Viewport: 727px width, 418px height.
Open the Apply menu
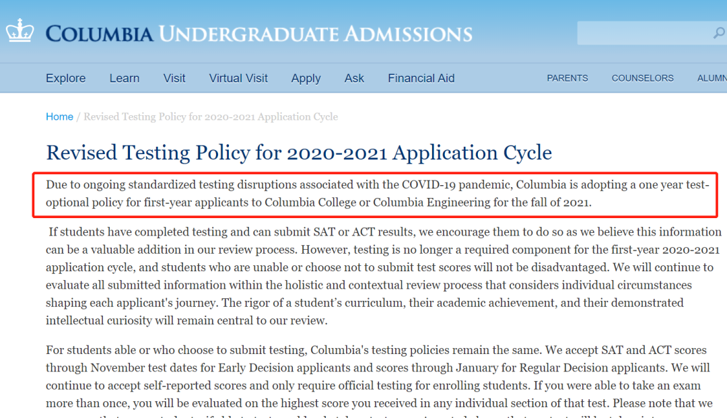click(306, 78)
